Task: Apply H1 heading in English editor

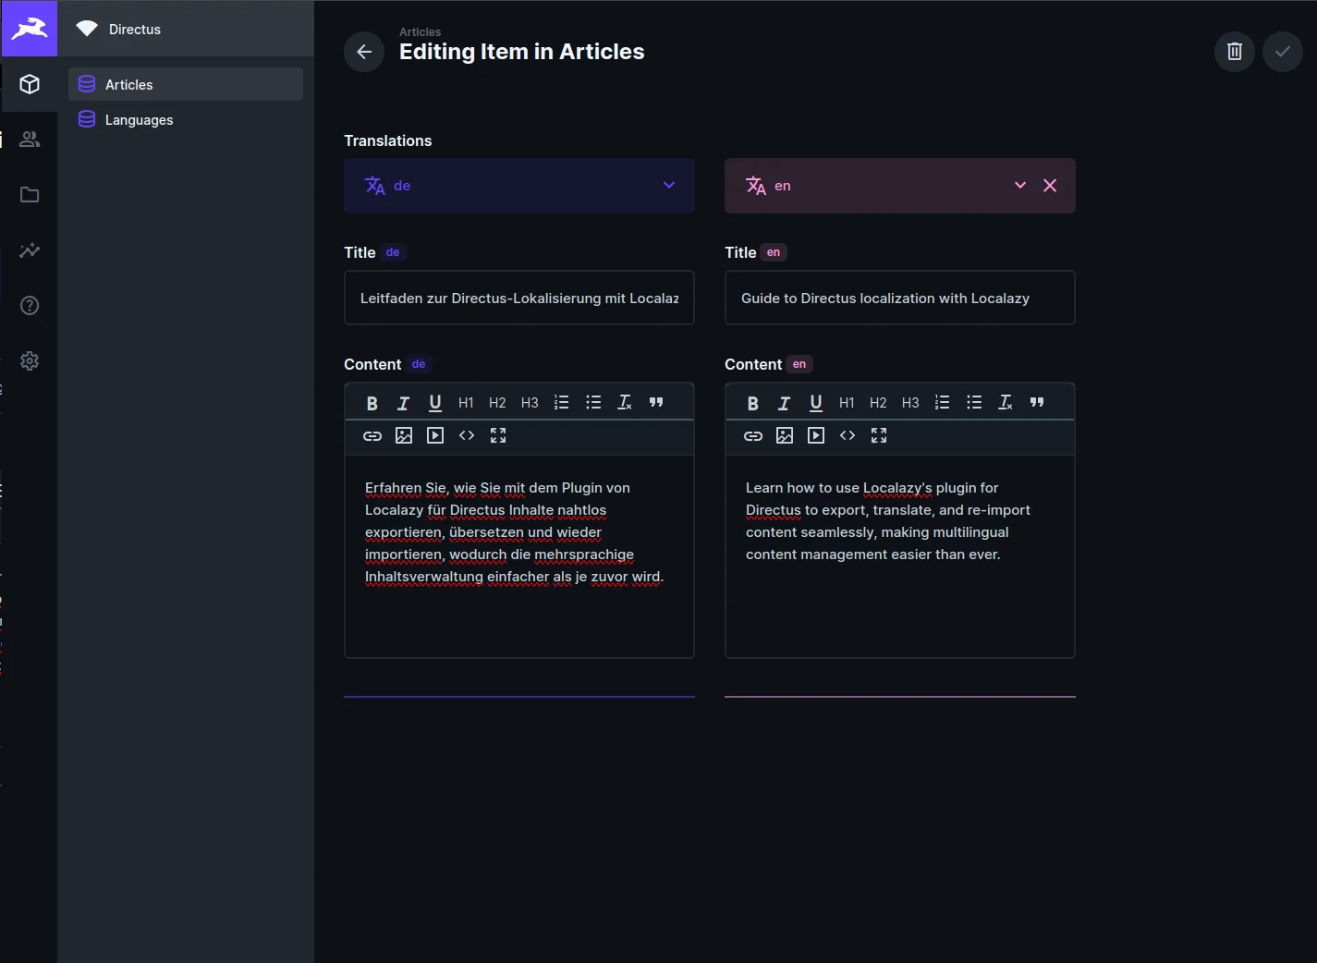Action: pos(847,403)
